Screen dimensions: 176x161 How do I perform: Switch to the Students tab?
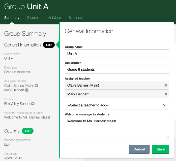pos(34,18)
